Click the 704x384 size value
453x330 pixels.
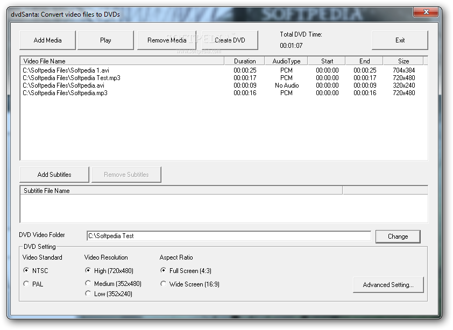click(404, 70)
